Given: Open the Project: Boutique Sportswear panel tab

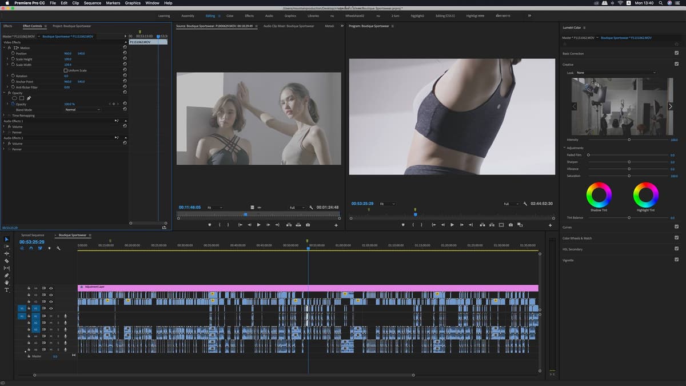Looking at the screenshot, I should [71, 26].
